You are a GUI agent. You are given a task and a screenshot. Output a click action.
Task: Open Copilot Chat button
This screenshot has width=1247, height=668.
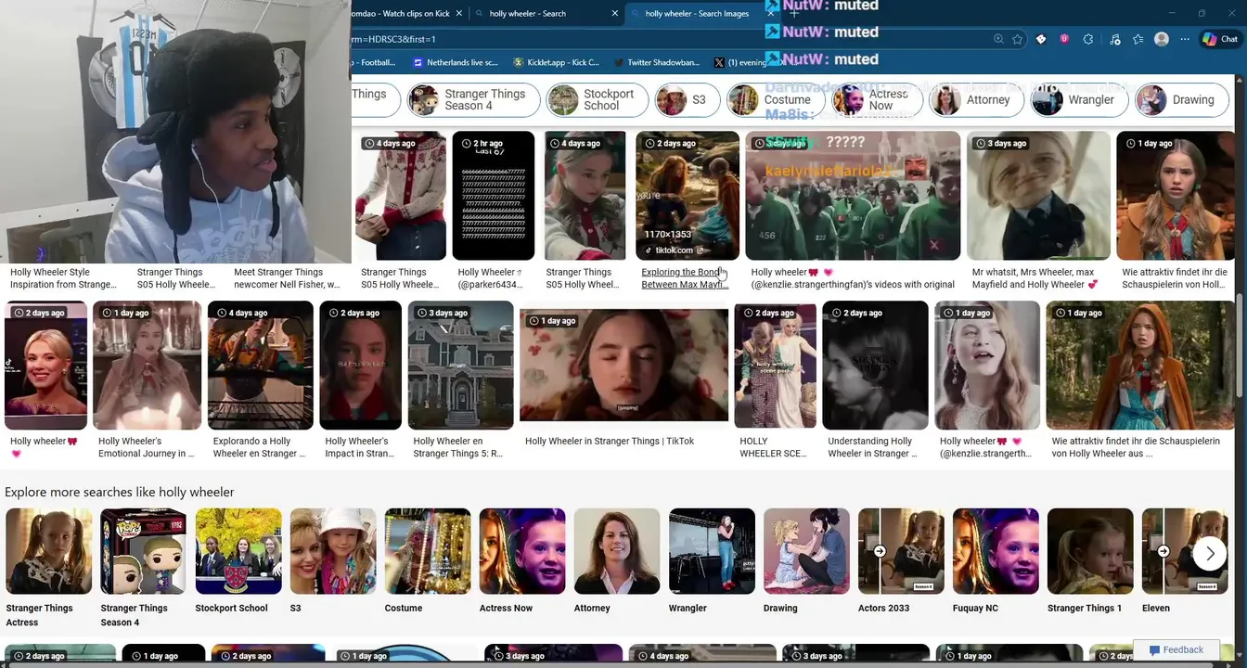[x=1220, y=39]
